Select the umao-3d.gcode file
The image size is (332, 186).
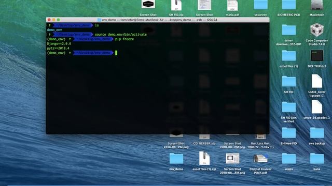coord(317,107)
